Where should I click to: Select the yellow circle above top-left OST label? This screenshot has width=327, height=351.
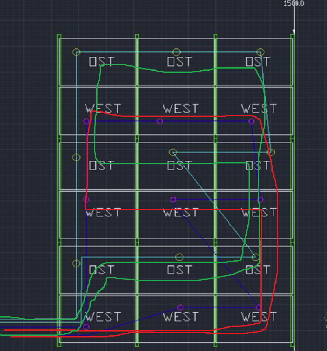pyautogui.click(x=76, y=52)
